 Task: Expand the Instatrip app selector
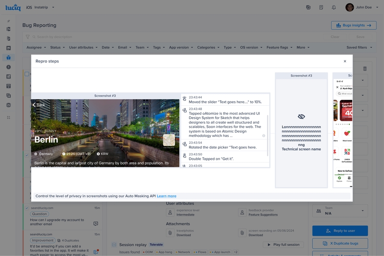pyautogui.click(x=53, y=7)
